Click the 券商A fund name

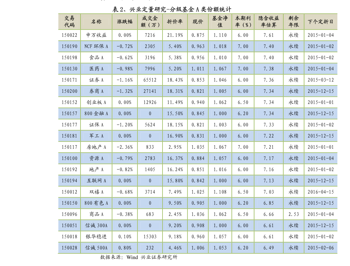point(96,91)
